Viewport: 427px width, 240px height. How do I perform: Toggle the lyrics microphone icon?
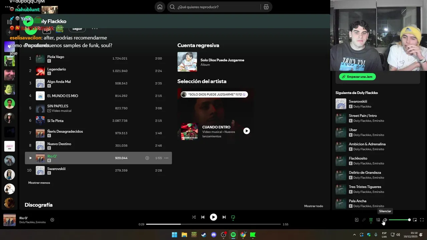[x=364, y=220]
